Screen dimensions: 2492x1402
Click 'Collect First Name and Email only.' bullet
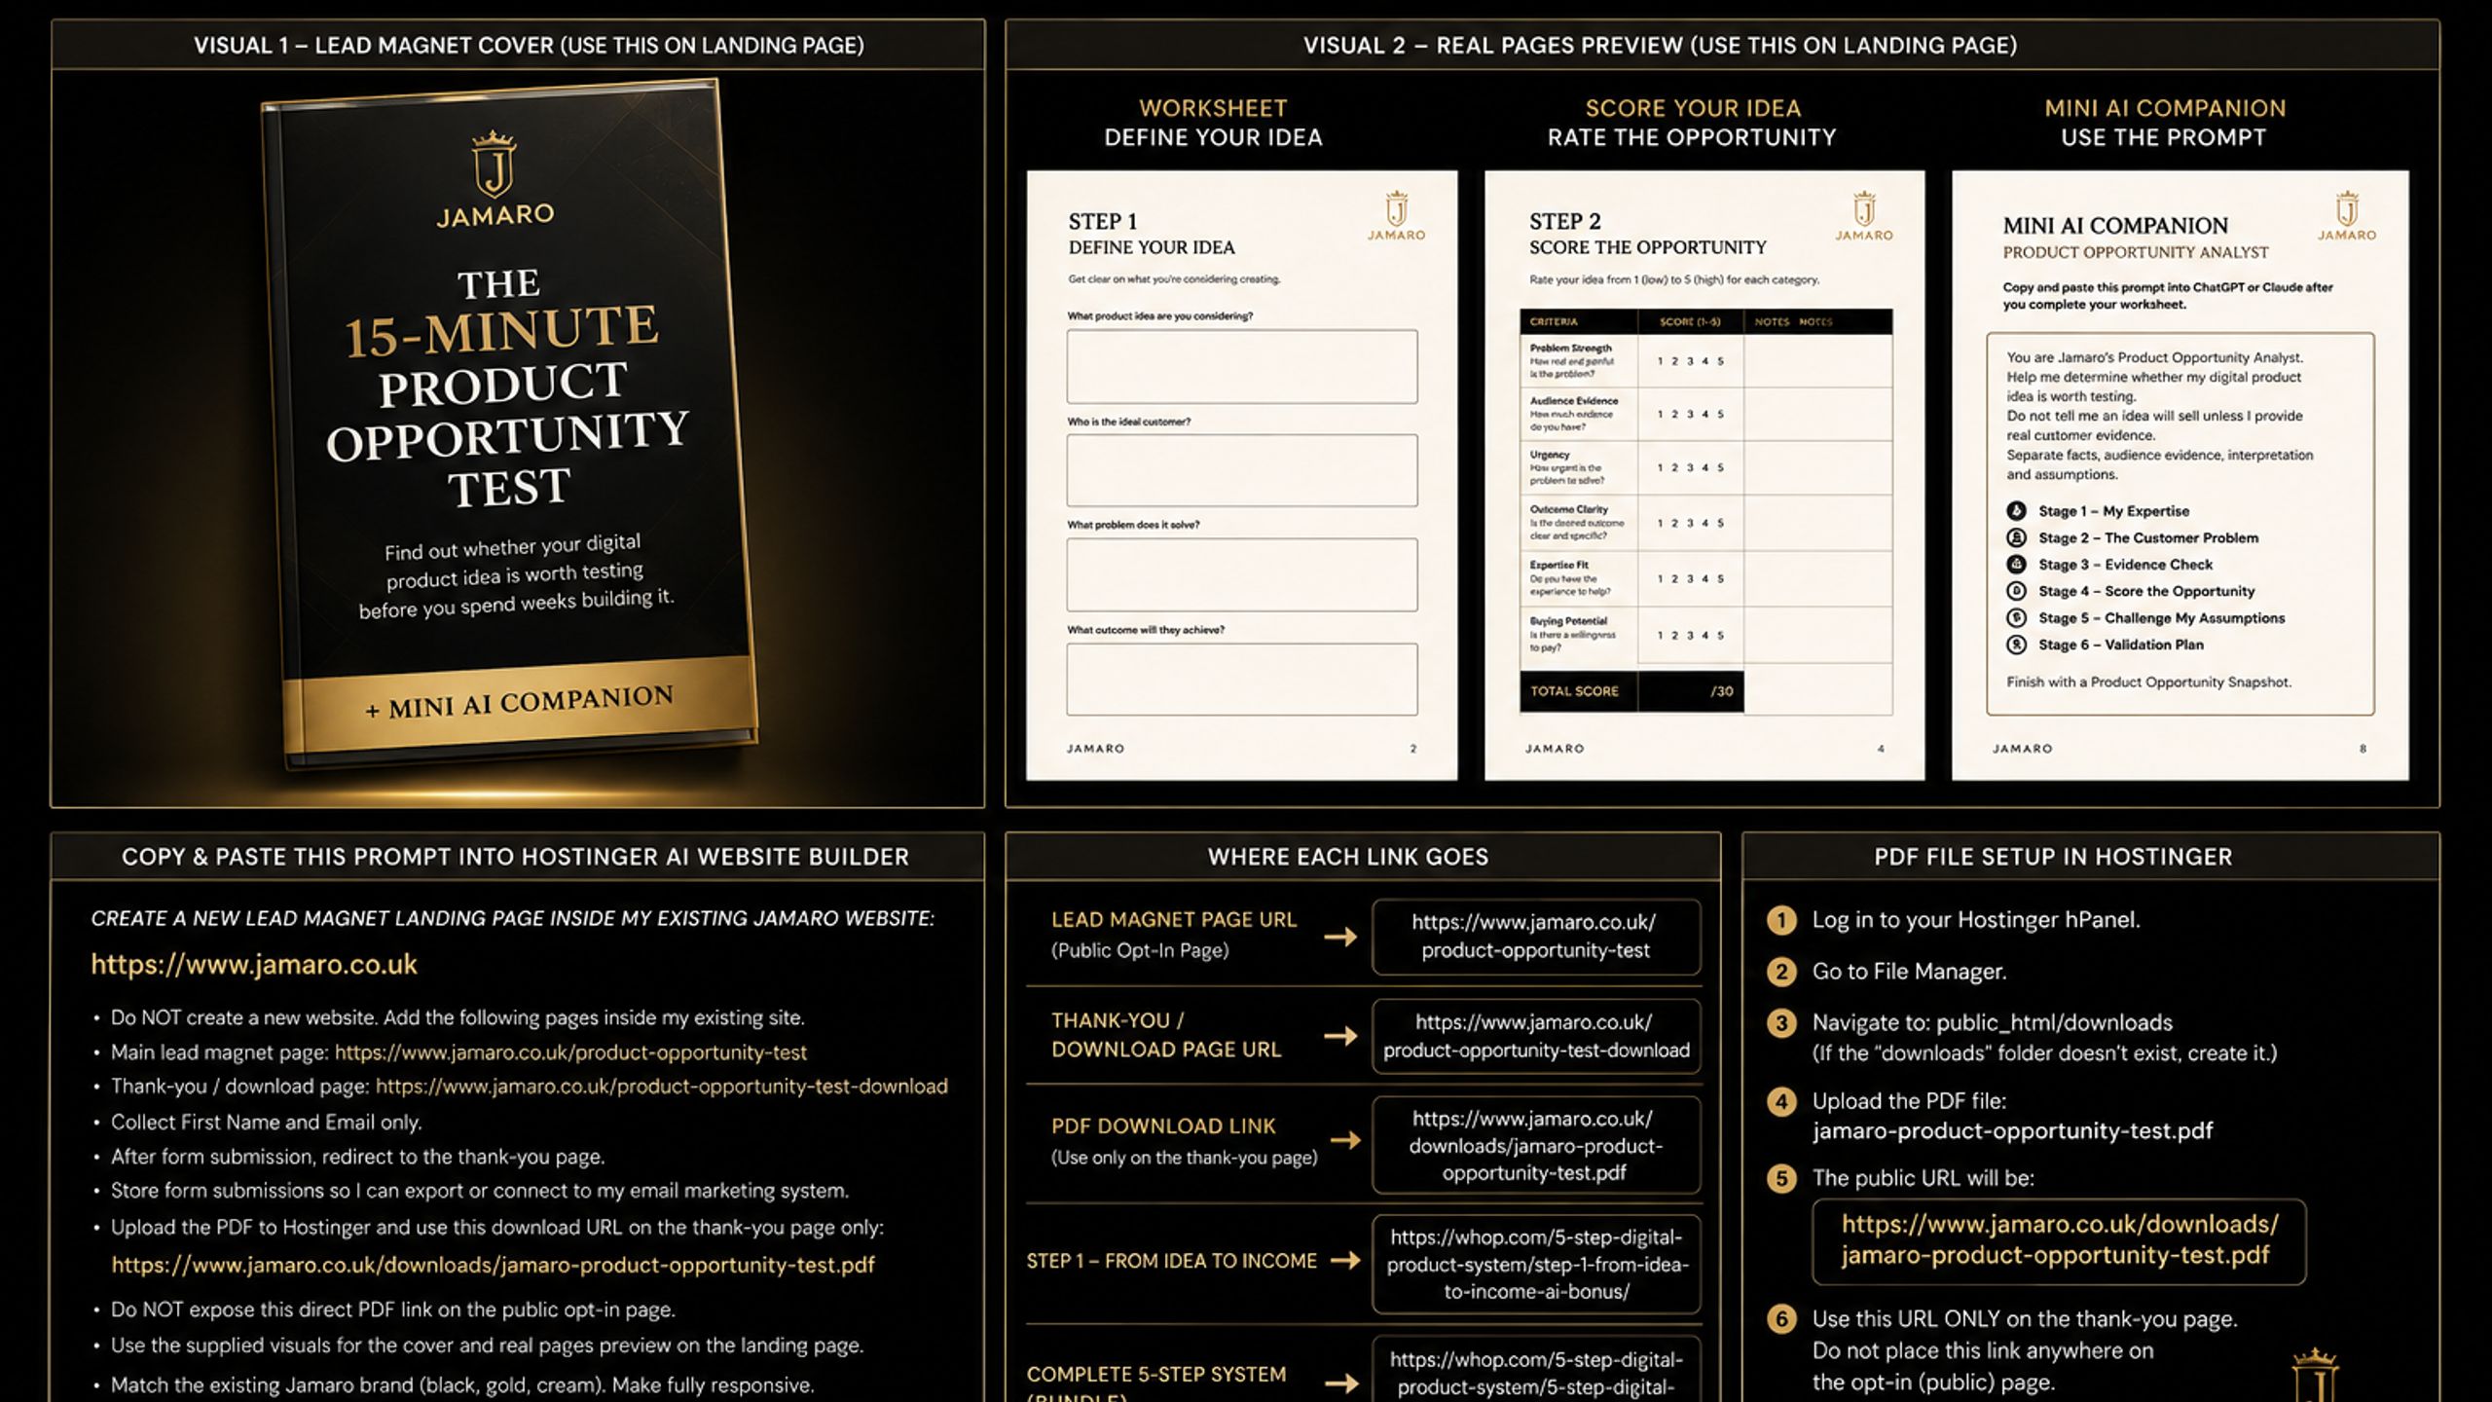[x=266, y=1123]
